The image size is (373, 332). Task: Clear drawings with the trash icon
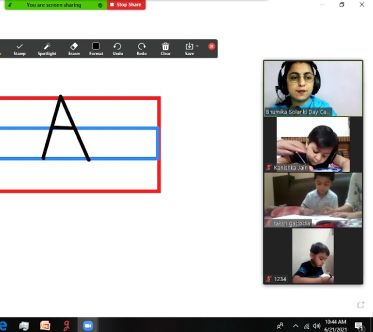pyautogui.click(x=165, y=49)
